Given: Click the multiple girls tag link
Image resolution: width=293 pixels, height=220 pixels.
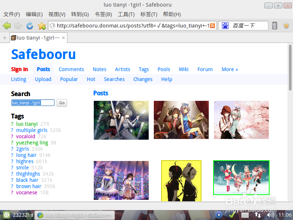Looking at the screenshot, I should [32, 130].
